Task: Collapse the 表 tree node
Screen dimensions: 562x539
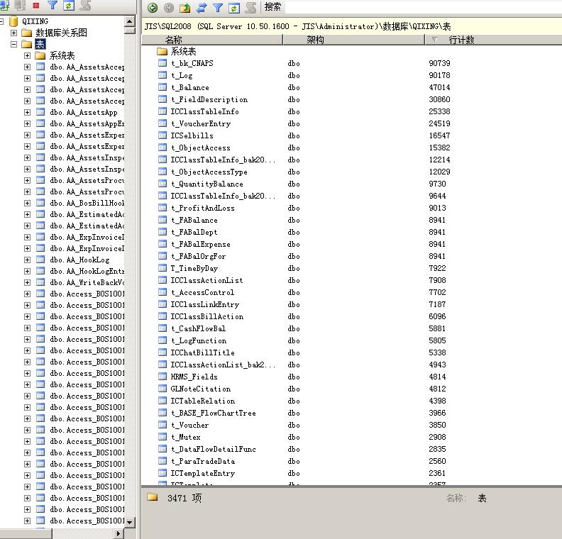Action: [x=13, y=45]
